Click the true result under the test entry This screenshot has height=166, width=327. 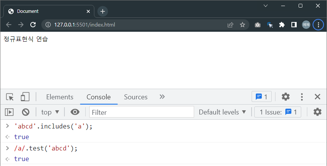click(x=22, y=159)
